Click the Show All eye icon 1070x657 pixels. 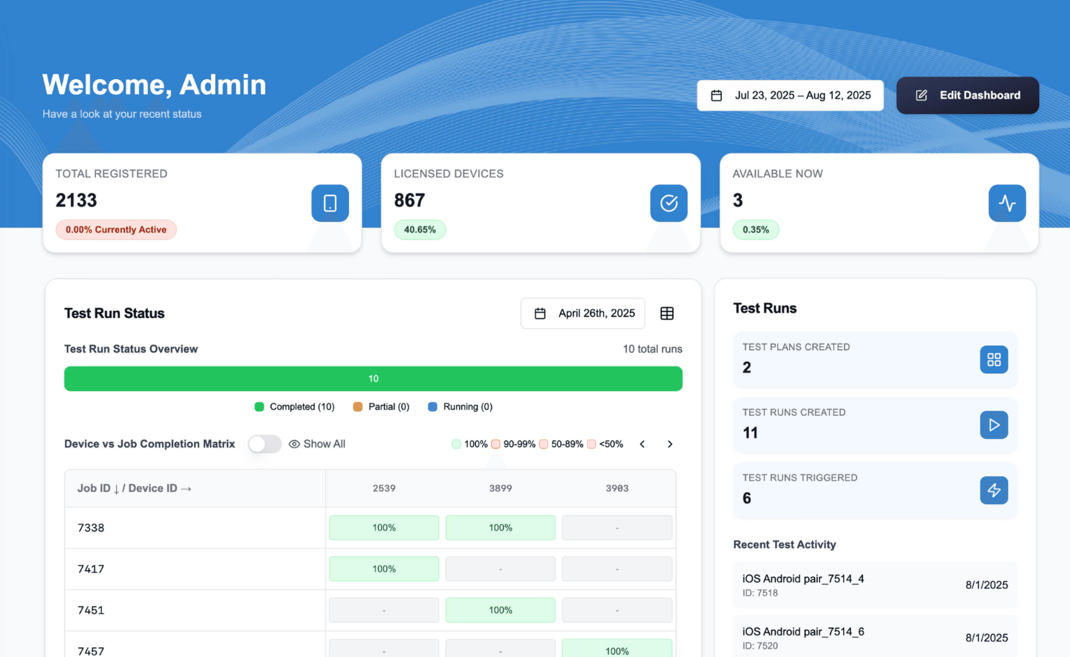294,444
